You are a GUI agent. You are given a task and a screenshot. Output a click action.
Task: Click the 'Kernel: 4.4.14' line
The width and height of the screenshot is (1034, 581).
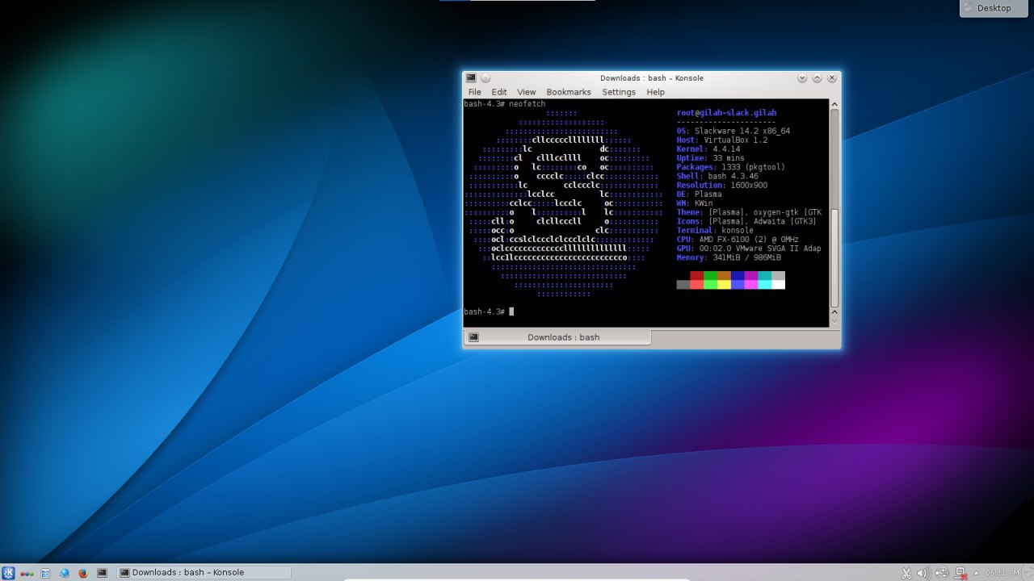pyautogui.click(x=708, y=149)
